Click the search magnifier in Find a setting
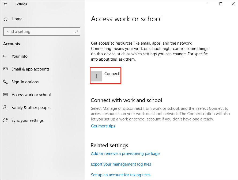This screenshot has height=180, width=238. coord(76,31)
